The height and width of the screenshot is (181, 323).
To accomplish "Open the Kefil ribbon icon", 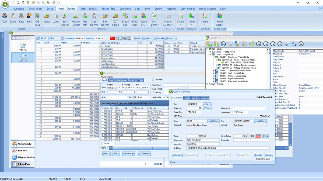I will [x=29, y=18].
